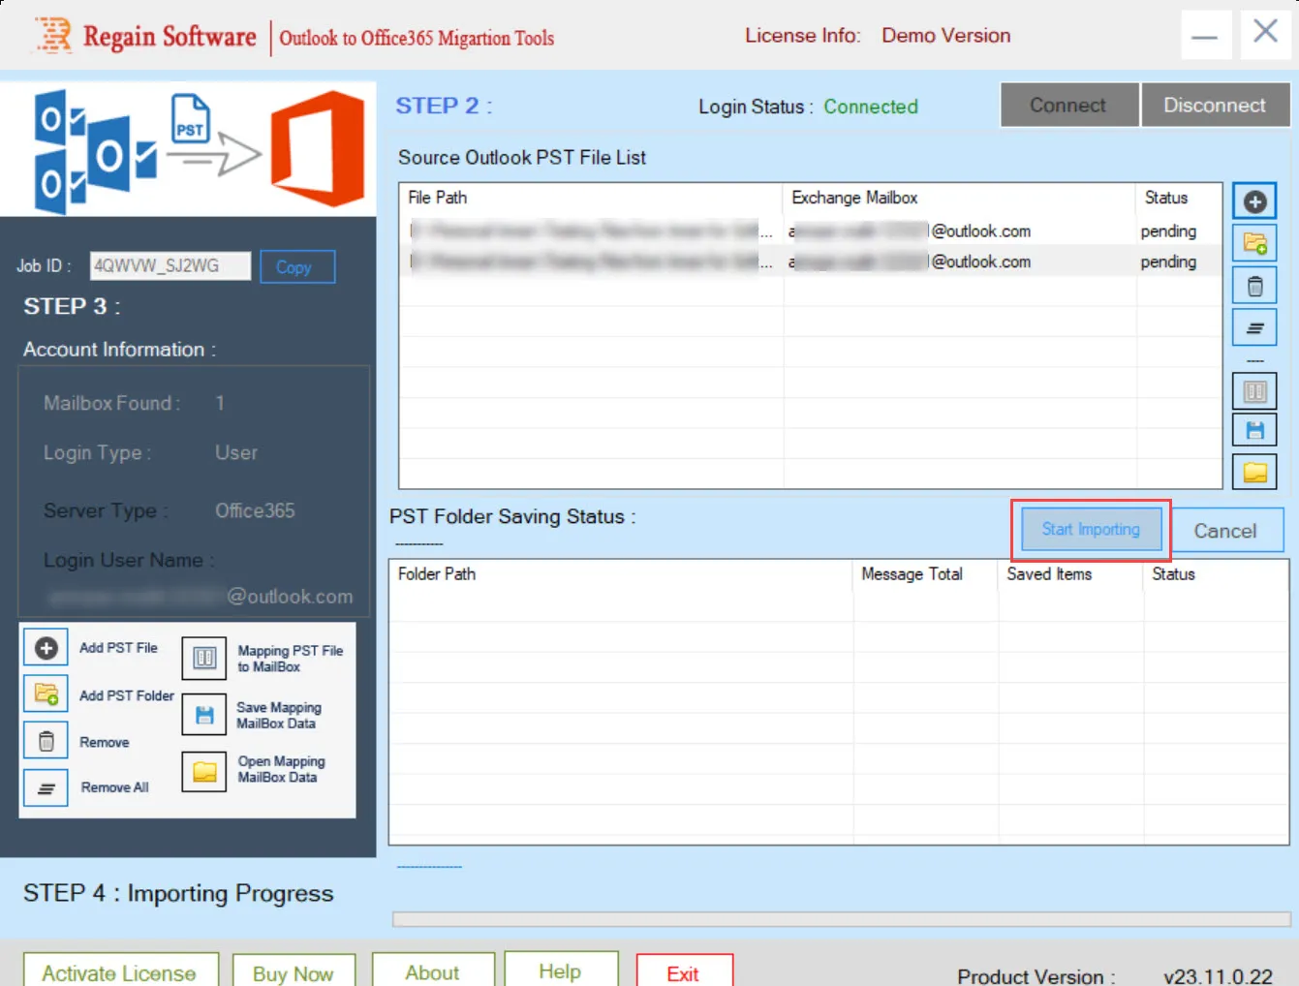Select the first PST file row
Screen dimensions: 1299x986
point(810,231)
